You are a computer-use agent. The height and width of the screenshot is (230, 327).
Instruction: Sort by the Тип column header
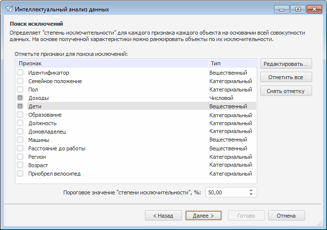tap(232, 64)
